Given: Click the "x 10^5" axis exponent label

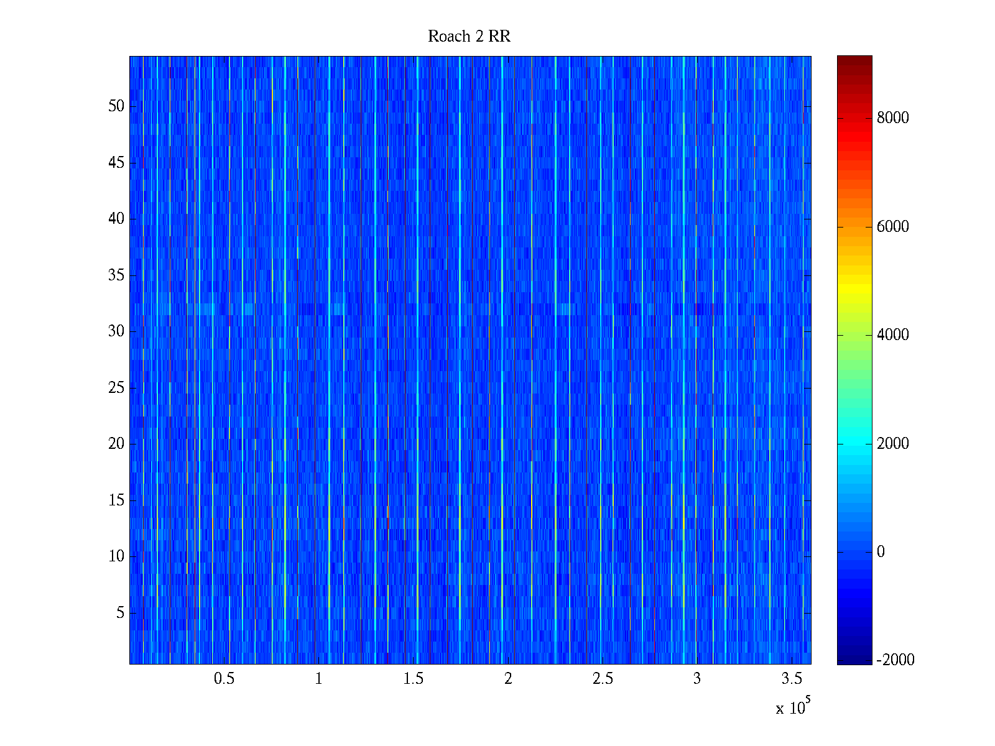Looking at the screenshot, I should click(x=792, y=707).
